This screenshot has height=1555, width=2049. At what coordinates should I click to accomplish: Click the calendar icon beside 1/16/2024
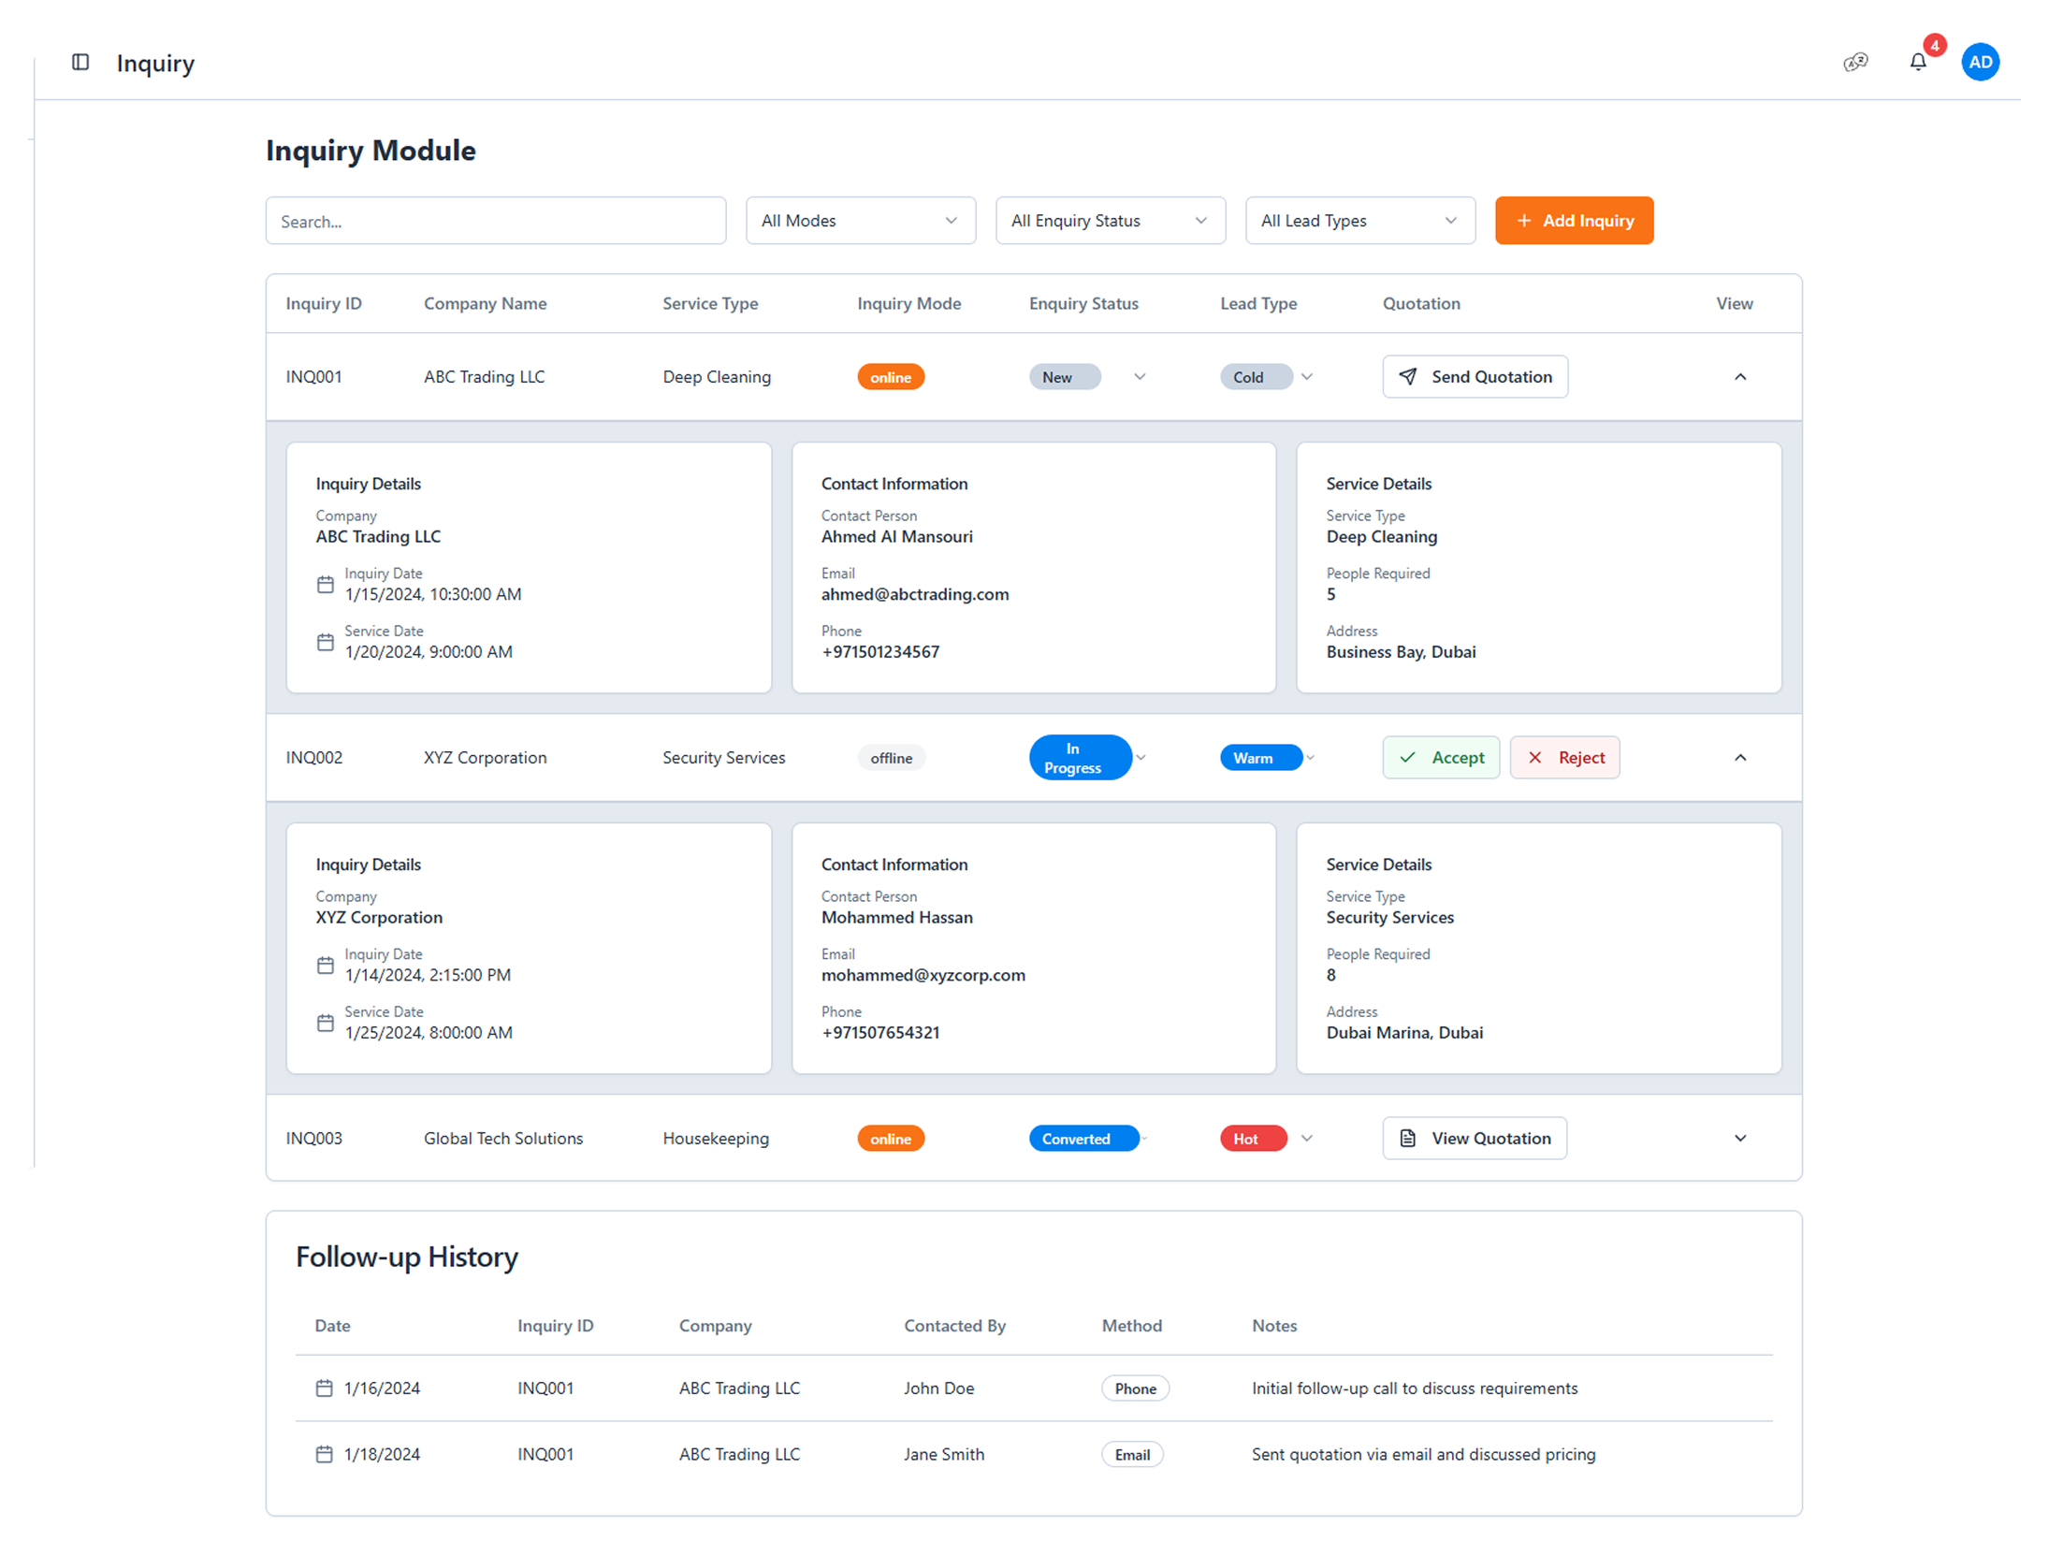324,1388
